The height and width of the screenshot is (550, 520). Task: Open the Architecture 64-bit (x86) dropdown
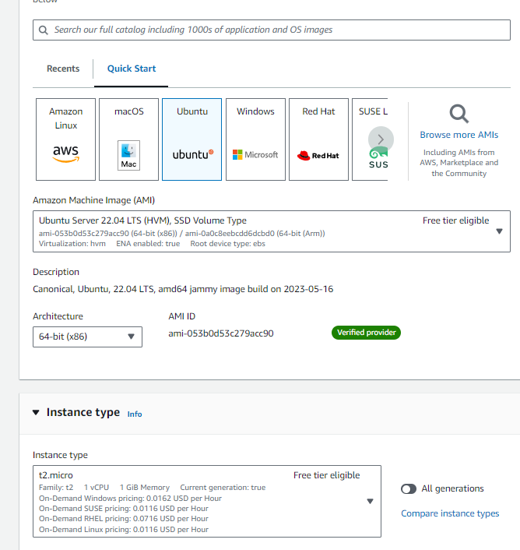[88, 337]
